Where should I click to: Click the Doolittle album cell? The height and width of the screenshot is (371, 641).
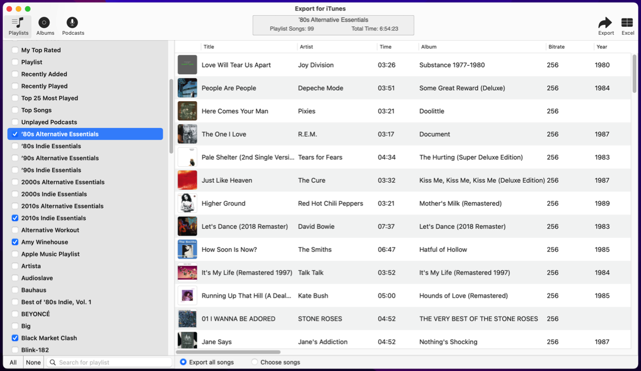[432, 111]
